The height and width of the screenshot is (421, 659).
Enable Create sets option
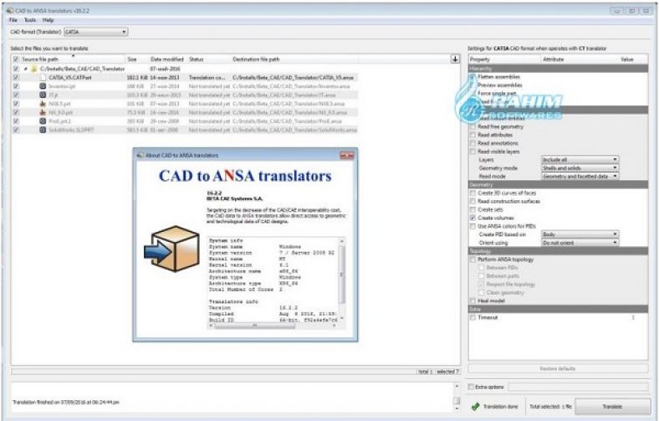(x=473, y=209)
